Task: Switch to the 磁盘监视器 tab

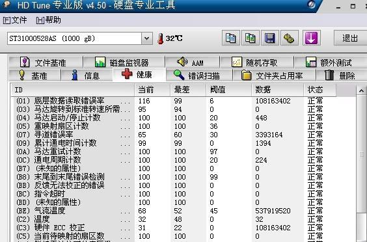Action: point(124,62)
